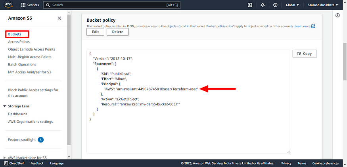Open Multi-Region Access Points
This screenshot has width=347, height=167.
pos(30,57)
